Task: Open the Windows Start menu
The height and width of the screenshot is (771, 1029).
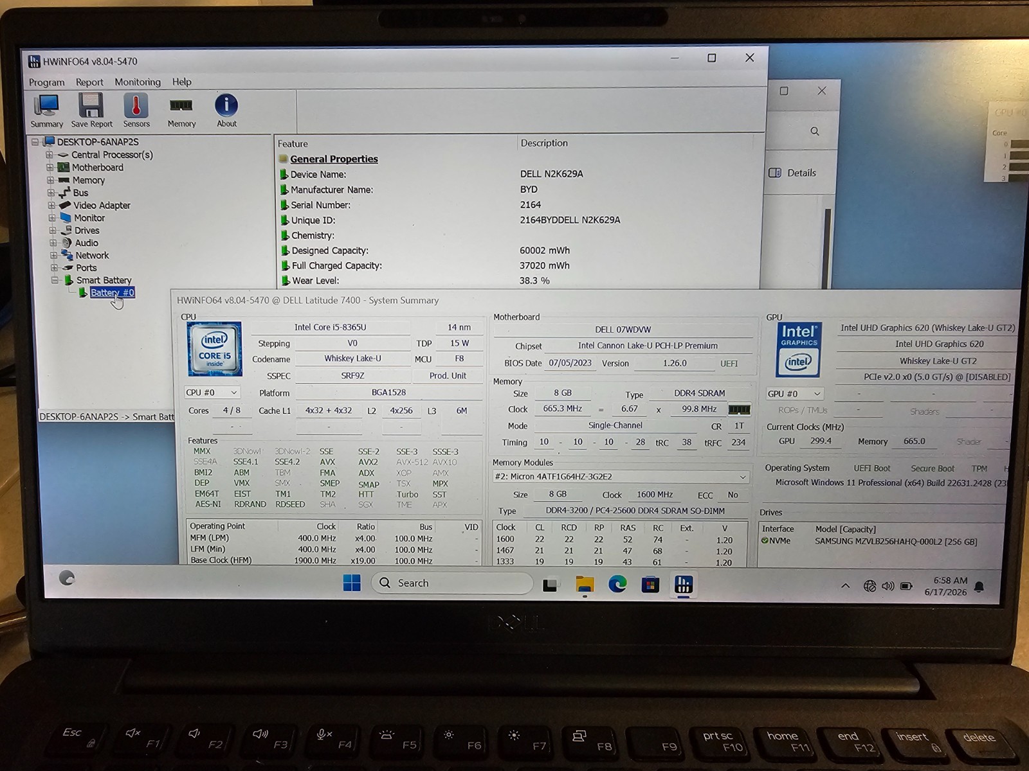Action: pos(352,583)
